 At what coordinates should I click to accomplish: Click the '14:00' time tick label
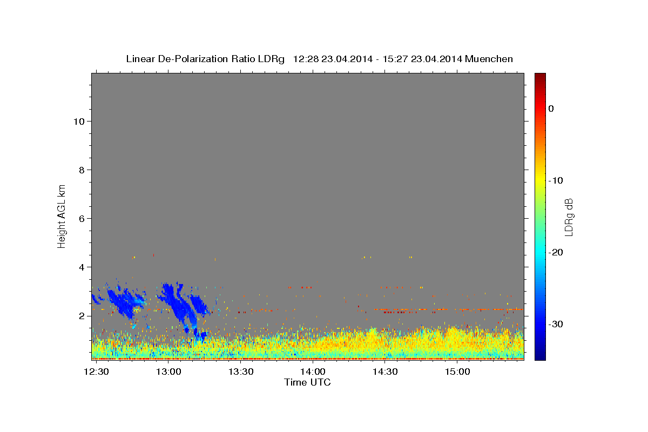click(313, 372)
